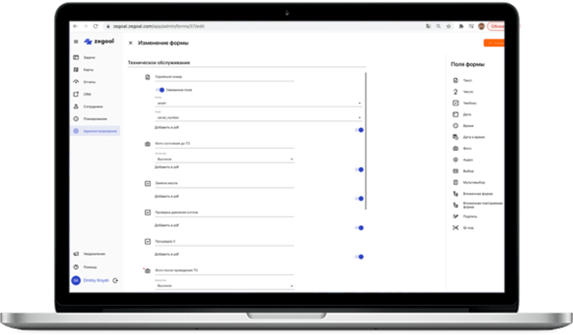Select the Signature field type icon
Viewport: 573px width, 335px height.
pyautogui.click(x=455, y=216)
